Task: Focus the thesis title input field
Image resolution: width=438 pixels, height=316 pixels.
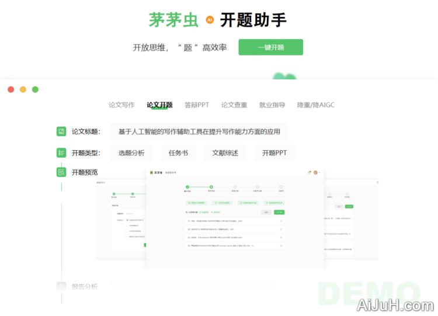Action: tap(199, 131)
